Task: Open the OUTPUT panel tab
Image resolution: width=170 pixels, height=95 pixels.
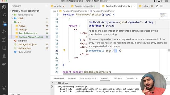Action: (x=72, y=78)
